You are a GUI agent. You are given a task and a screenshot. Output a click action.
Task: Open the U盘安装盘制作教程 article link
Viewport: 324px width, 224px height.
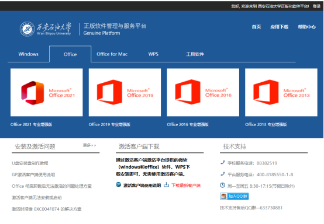click(30, 163)
